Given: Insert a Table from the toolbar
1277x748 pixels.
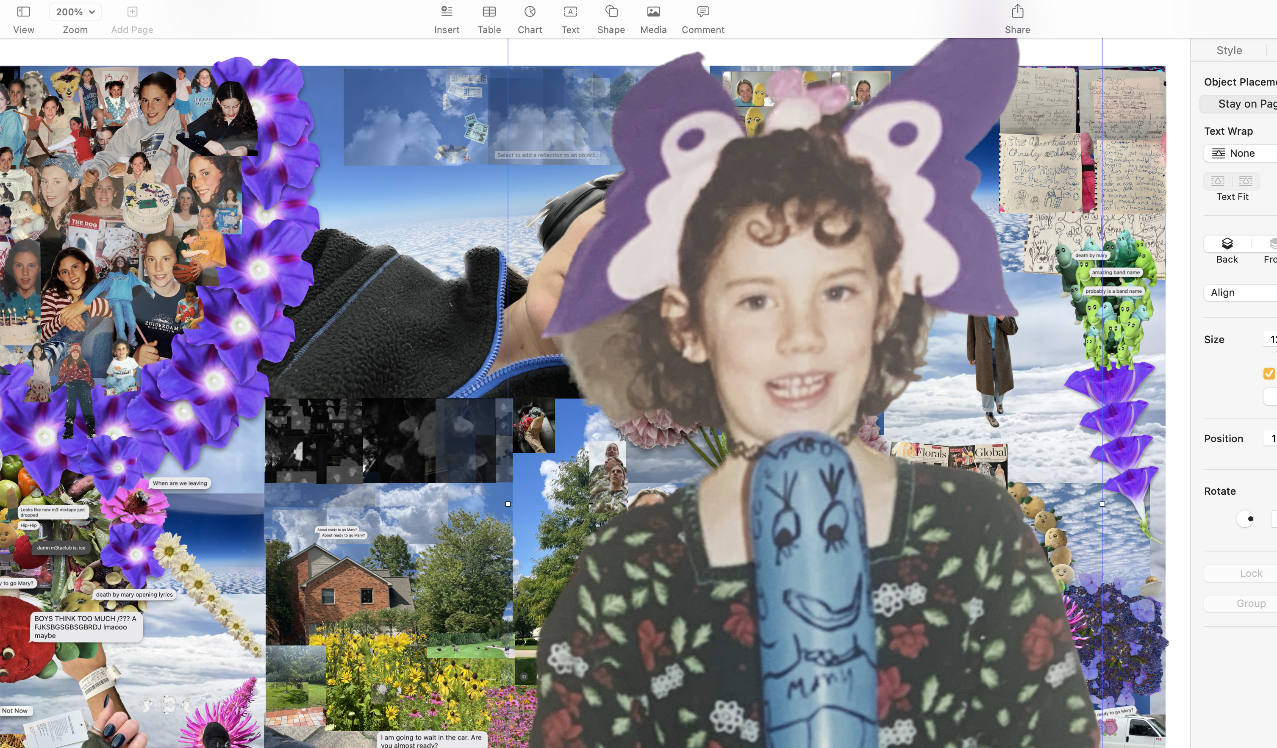Looking at the screenshot, I should 489,19.
